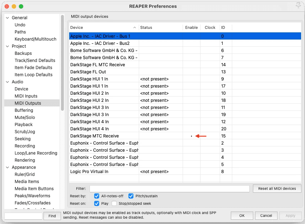Open Rendering preferences page
Image resolution: width=305 pixels, height=224 pixels.
click(x=25, y=160)
